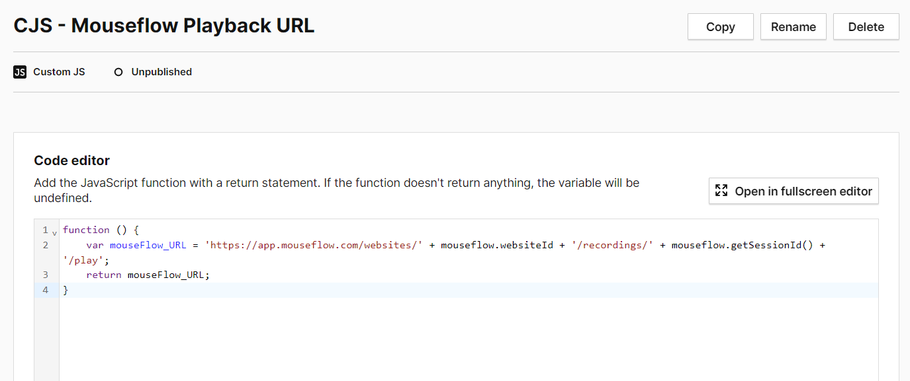Click line number 2 in the gutter
The image size is (910, 381).
[45, 245]
